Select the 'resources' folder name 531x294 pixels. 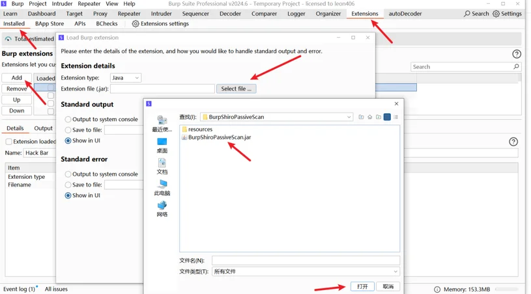tap(201, 129)
